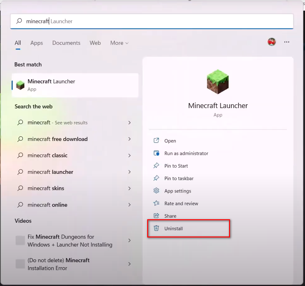
Task: Switch to the Apps tab
Action: (37, 43)
